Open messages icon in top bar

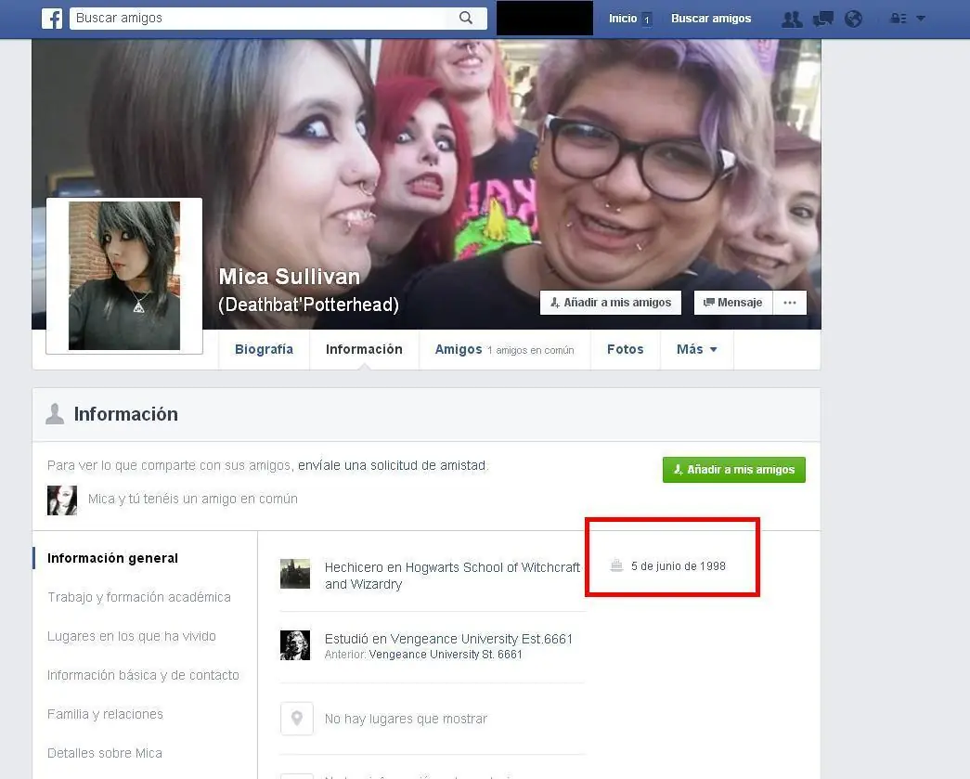(822, 19)
